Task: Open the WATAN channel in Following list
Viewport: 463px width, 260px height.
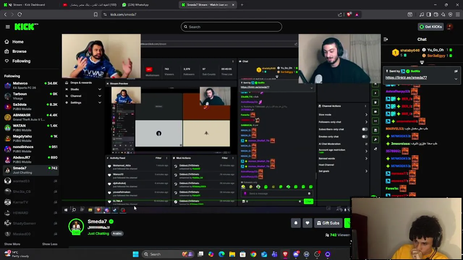Action: (x=31, y=128)
